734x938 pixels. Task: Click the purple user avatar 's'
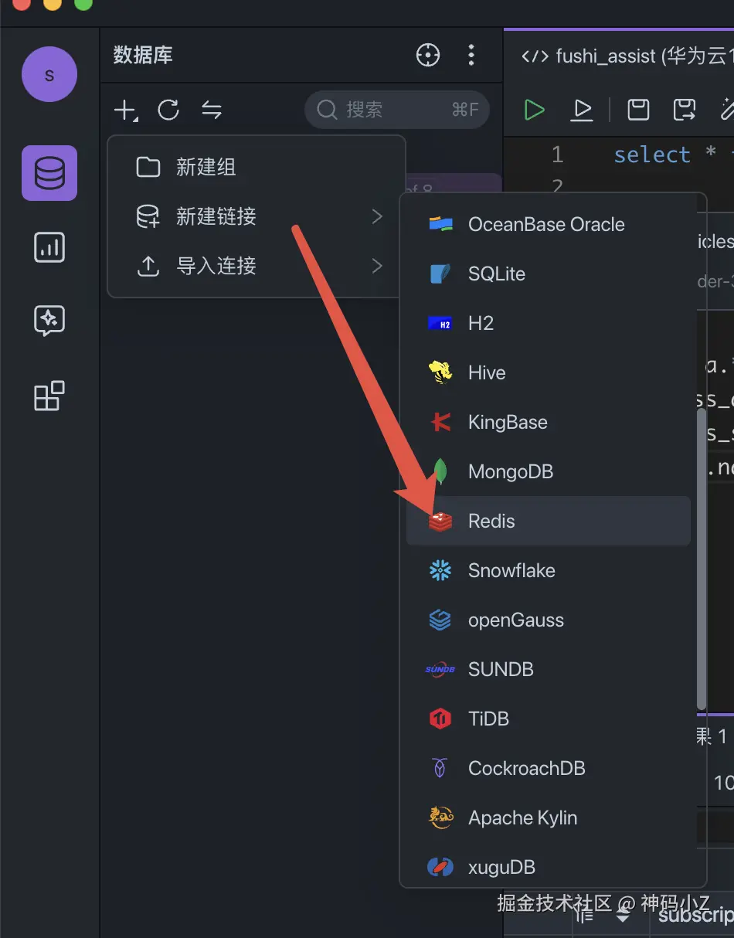pos(49,74)
